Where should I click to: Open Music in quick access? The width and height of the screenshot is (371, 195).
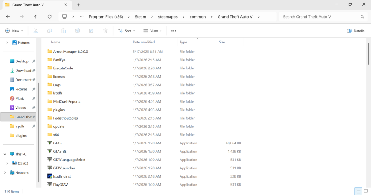[x=20, y=98]
